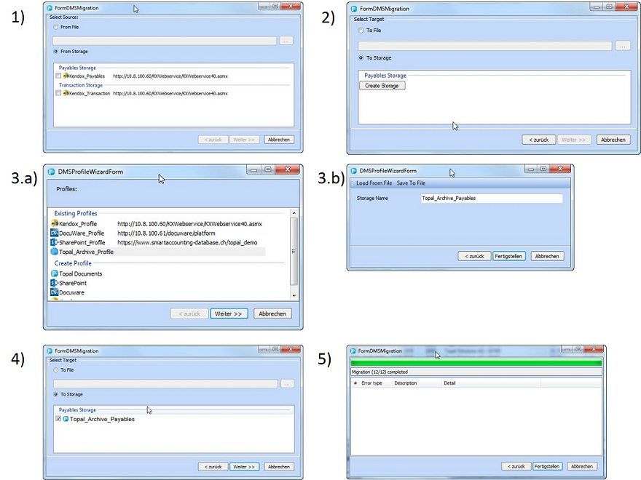Image resolution: width=641 pixels, height=480 pixels.
Task: Click the Storage Name text field
Action: click(491, 199)
